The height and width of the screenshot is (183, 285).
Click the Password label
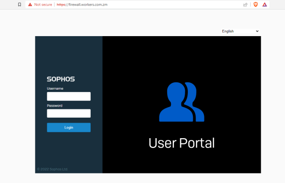coord(55,106)
